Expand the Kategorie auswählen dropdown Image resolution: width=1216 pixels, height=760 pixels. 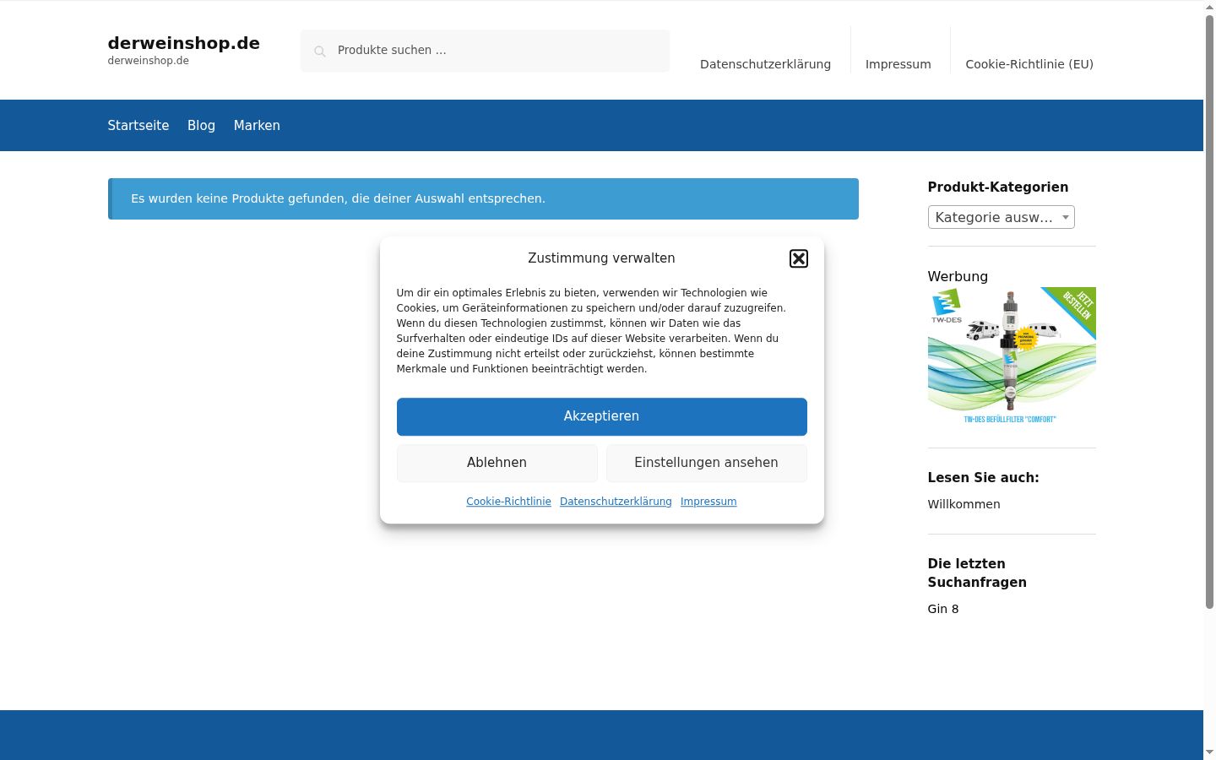1001,217
